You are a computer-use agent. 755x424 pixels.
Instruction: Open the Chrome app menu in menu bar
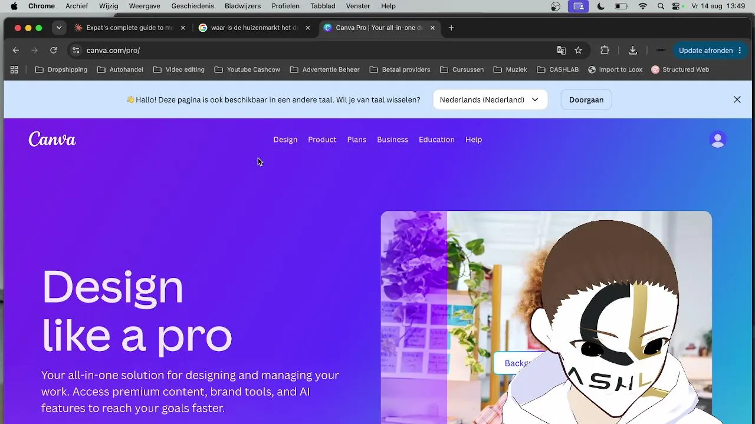tap(41, 6)
